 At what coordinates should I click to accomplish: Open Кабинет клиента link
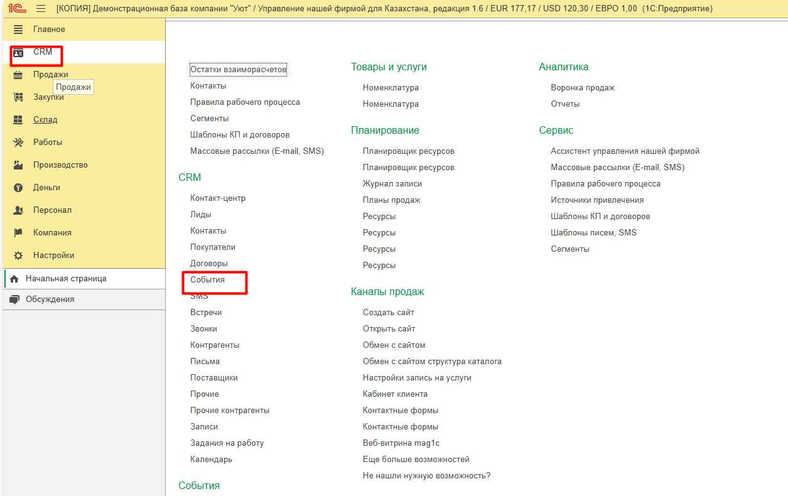(396, 394)
